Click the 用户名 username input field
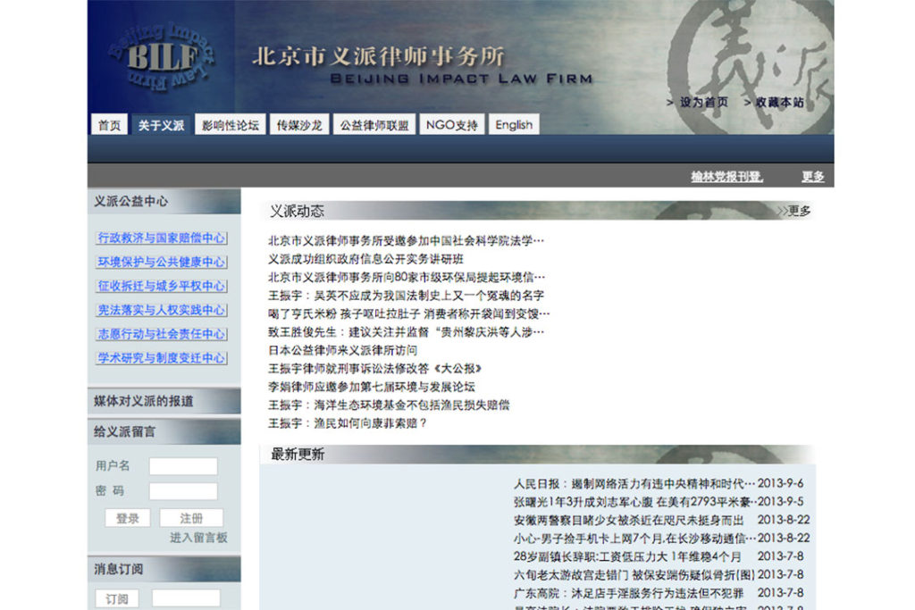This screenshot has height=610, width=915. tap(183, 466)
